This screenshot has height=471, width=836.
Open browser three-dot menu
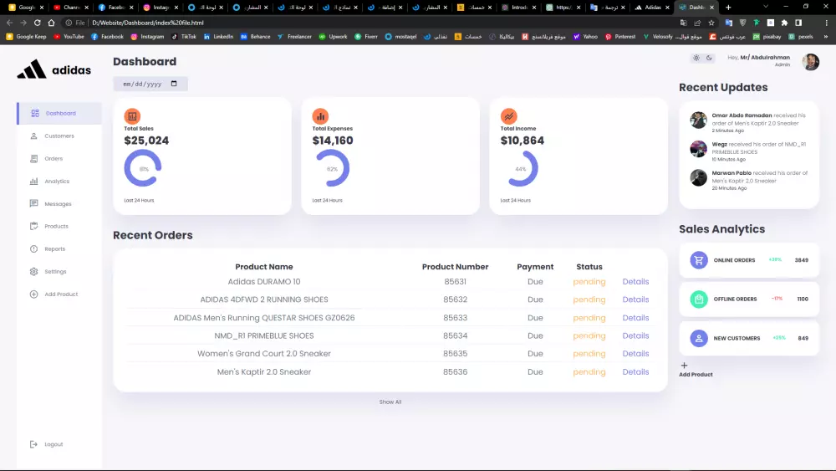tap(827, 23)
